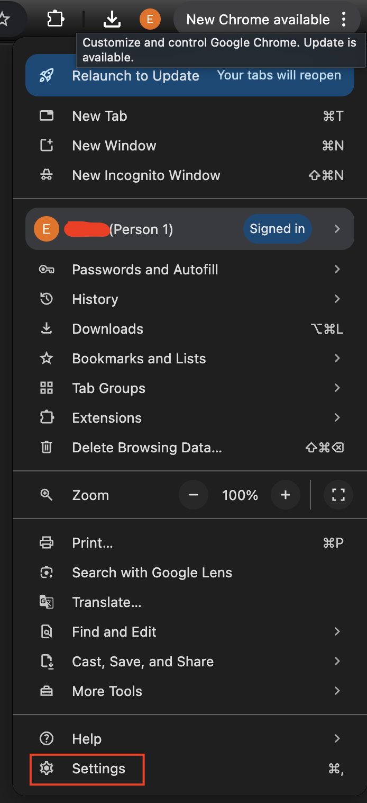Click the Translate icon
The image size is (367, 803).
47,602
